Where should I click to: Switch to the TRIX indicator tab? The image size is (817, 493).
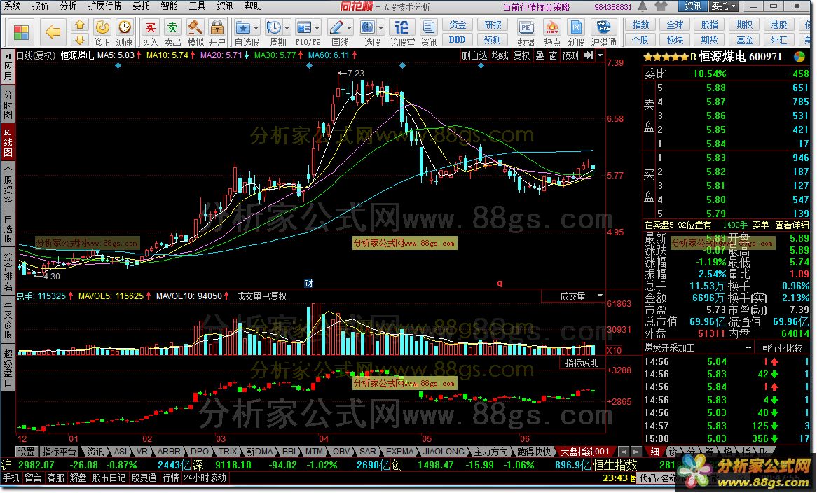[x=228, y=452]
